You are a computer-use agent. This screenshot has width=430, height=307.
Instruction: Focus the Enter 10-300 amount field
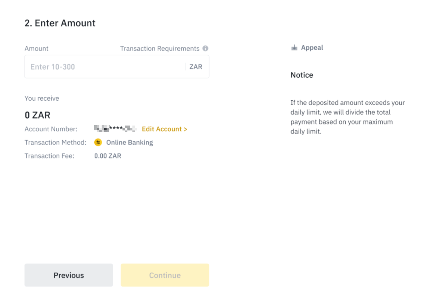[x=105, y=67]
